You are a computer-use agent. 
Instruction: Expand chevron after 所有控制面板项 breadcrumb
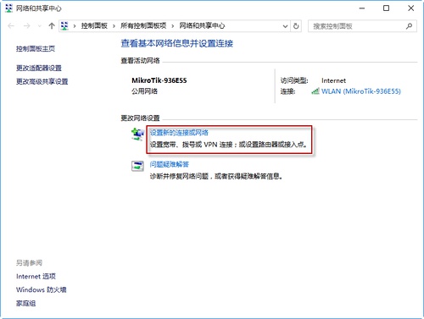[x=173, y=26]
